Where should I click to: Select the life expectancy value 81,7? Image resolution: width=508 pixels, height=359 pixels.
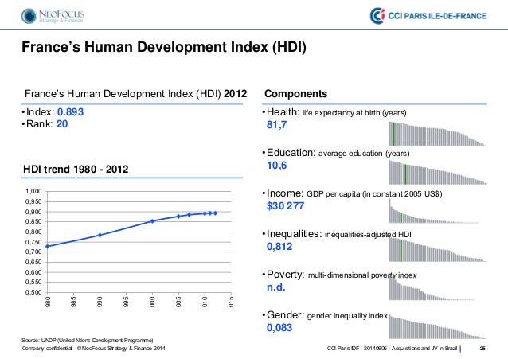click(276, 125)
